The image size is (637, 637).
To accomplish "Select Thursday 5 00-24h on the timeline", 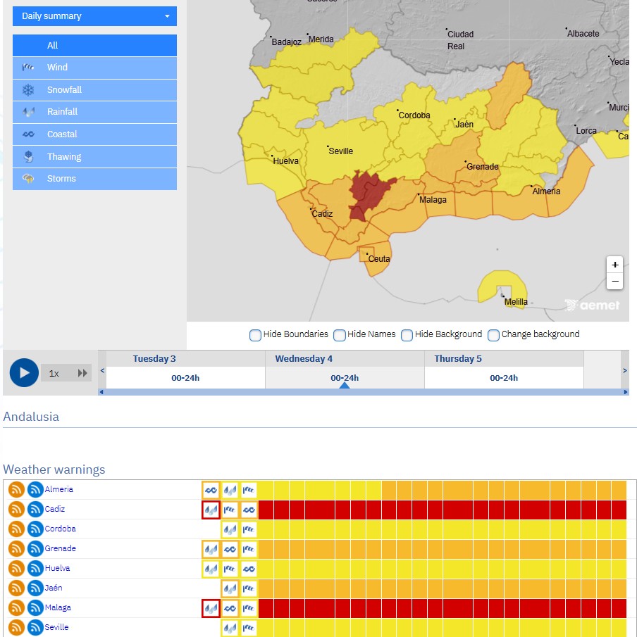I will (504, 378).
